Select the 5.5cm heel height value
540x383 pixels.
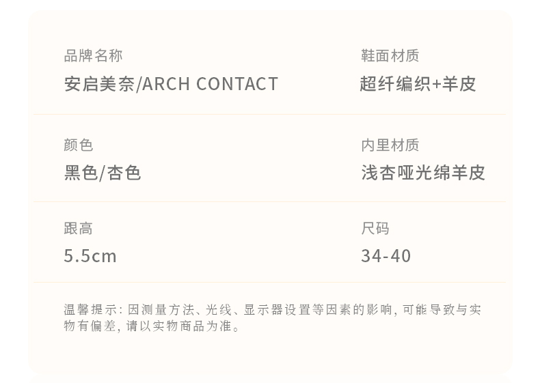(x=90, y=256)
